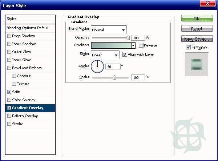This screenshot has width=218, height=161.
Task: Enable the Drop Shadow checkbox
Action: [x=9, y=36]
